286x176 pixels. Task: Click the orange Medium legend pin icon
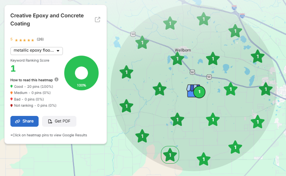point(12,93)
